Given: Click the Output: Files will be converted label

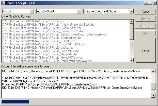Looking at the screenshot, I should [x=25, y=66].
